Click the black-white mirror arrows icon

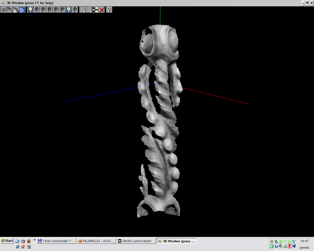click(x=95, y=9)
